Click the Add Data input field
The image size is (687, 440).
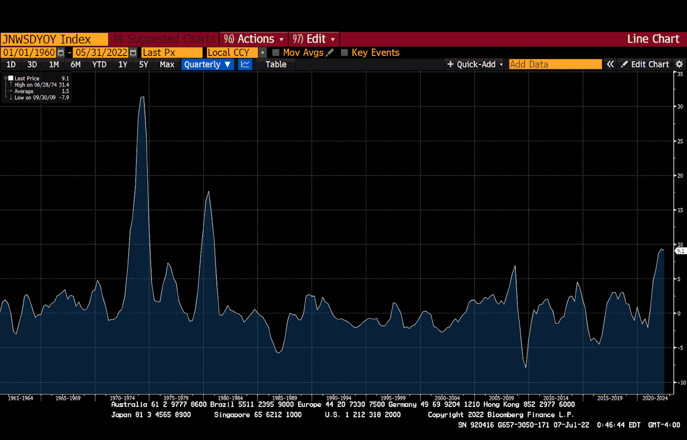pos(555,64)
